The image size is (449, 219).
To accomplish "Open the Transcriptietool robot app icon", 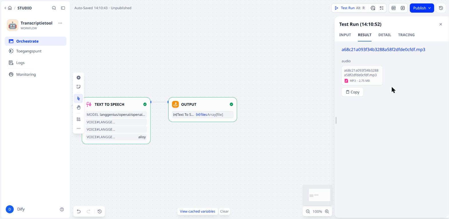I will coord(13,25).
